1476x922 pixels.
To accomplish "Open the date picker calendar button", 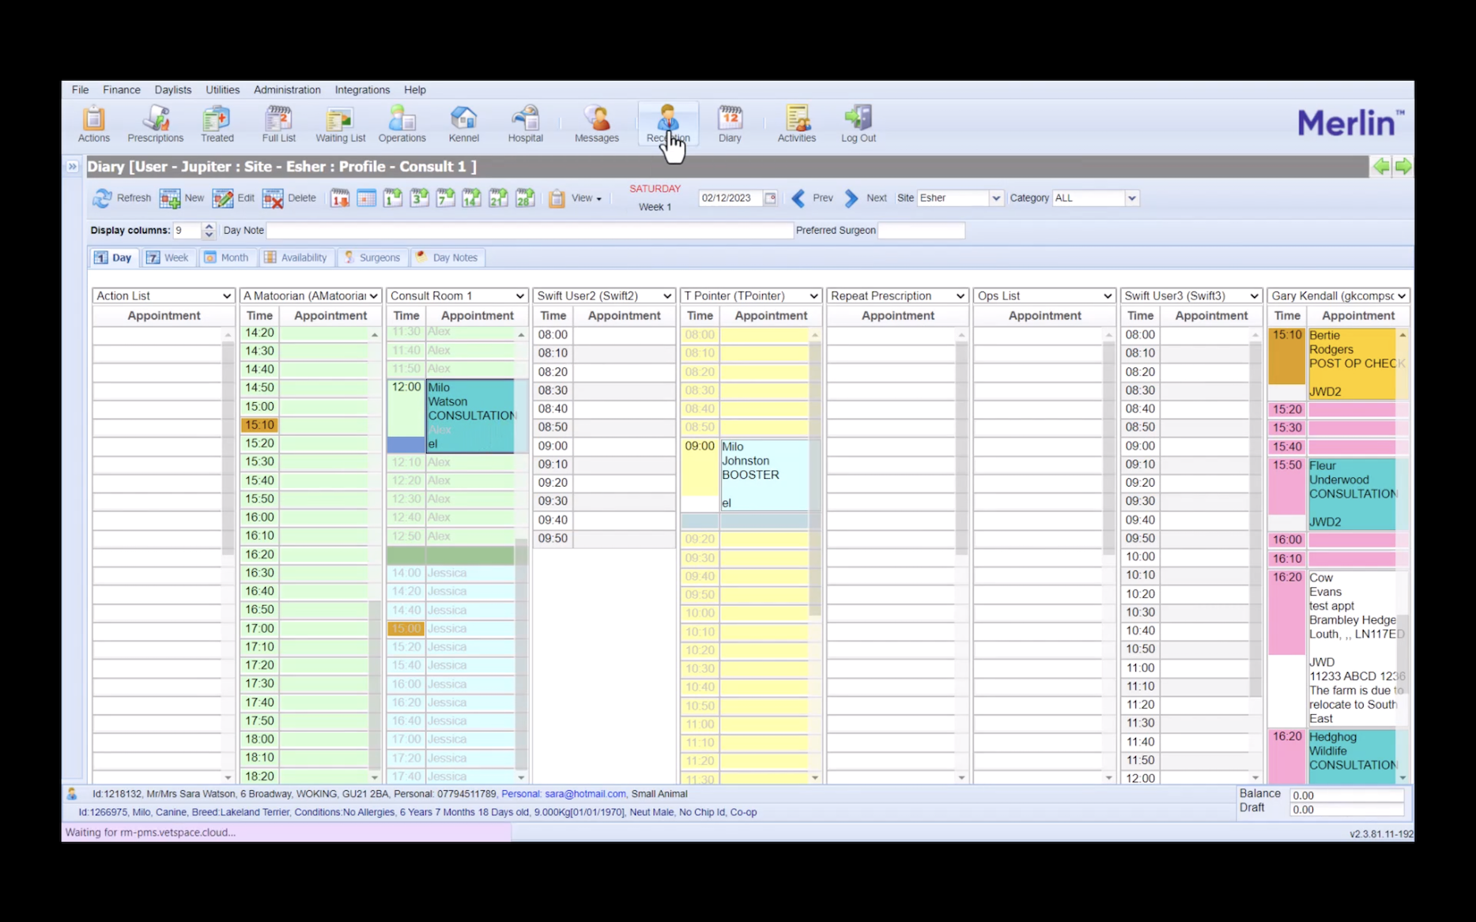I will pyautogui.click(x=770, y=198).
